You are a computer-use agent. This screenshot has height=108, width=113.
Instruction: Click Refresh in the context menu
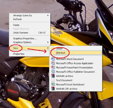click(x=30, y=19)
